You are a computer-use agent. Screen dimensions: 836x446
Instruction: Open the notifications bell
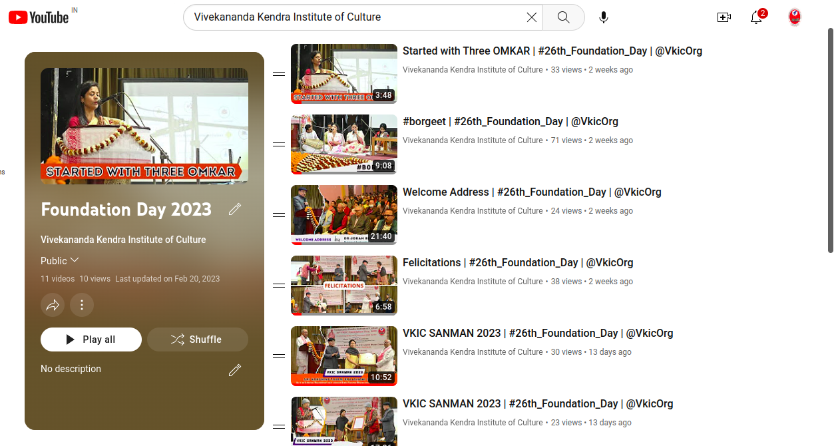[757, 17]
